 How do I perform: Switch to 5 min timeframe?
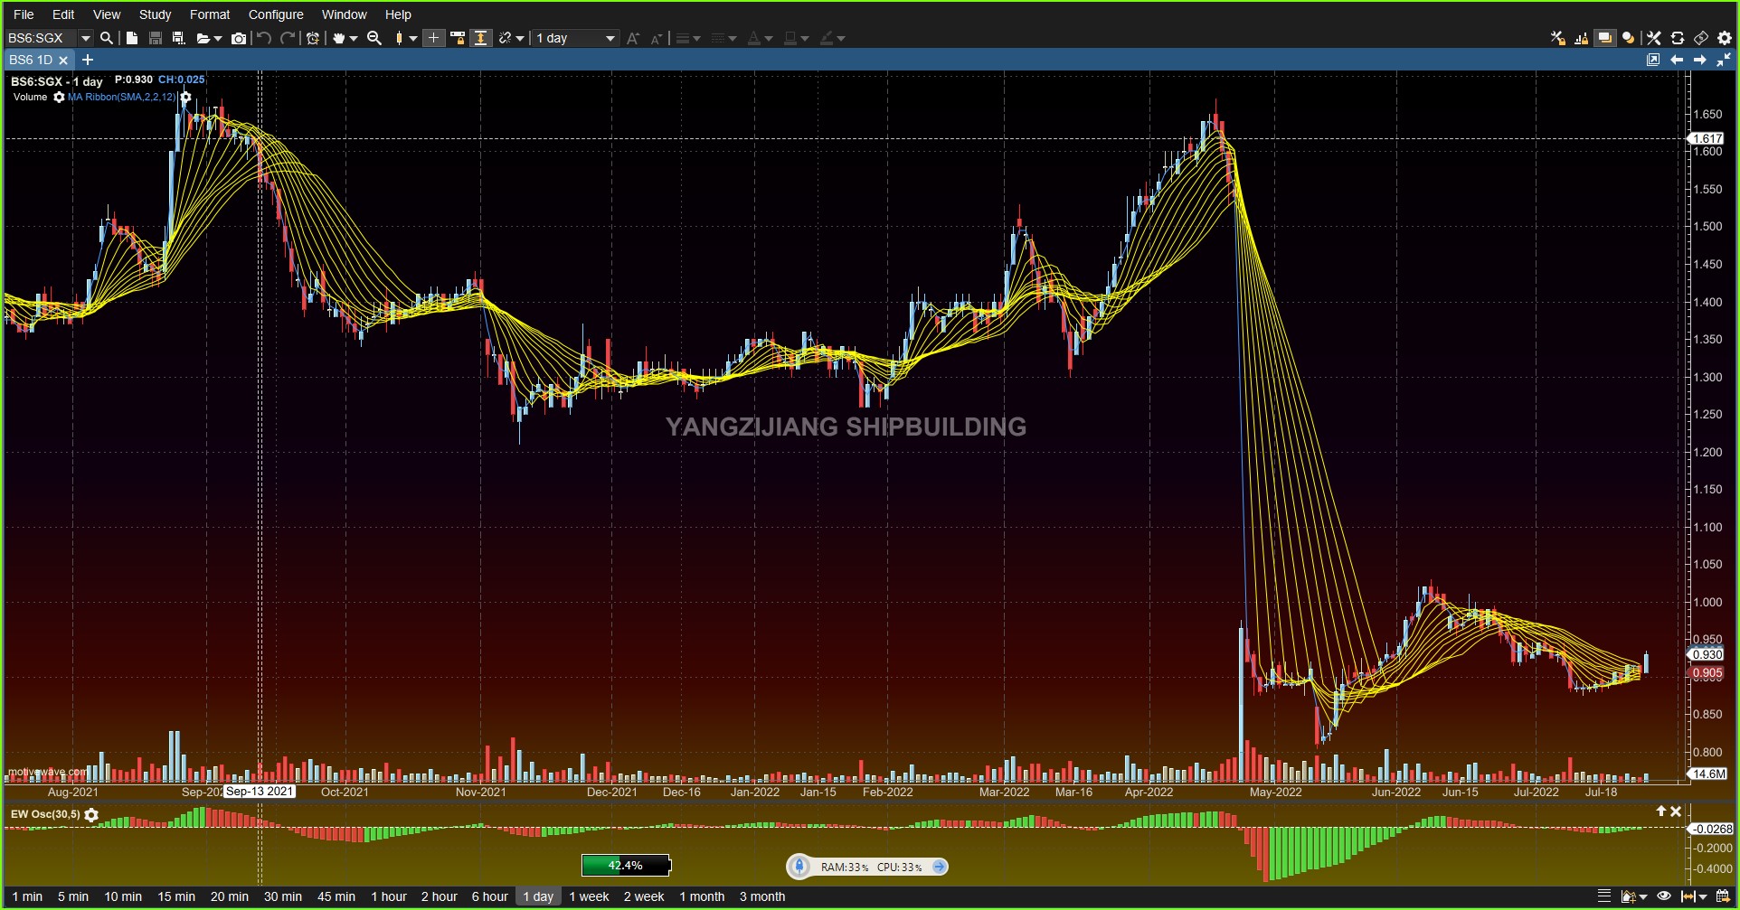73,896
